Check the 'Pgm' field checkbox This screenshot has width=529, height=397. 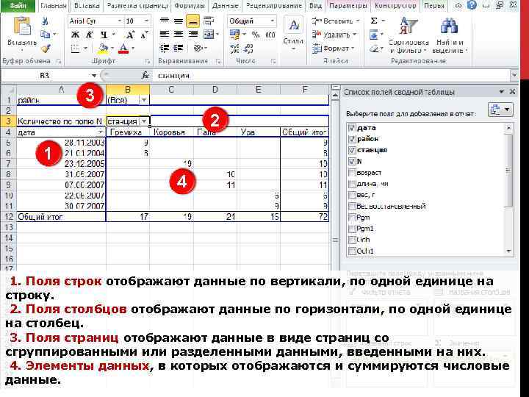pyautogui.click(x=352, y=218)
